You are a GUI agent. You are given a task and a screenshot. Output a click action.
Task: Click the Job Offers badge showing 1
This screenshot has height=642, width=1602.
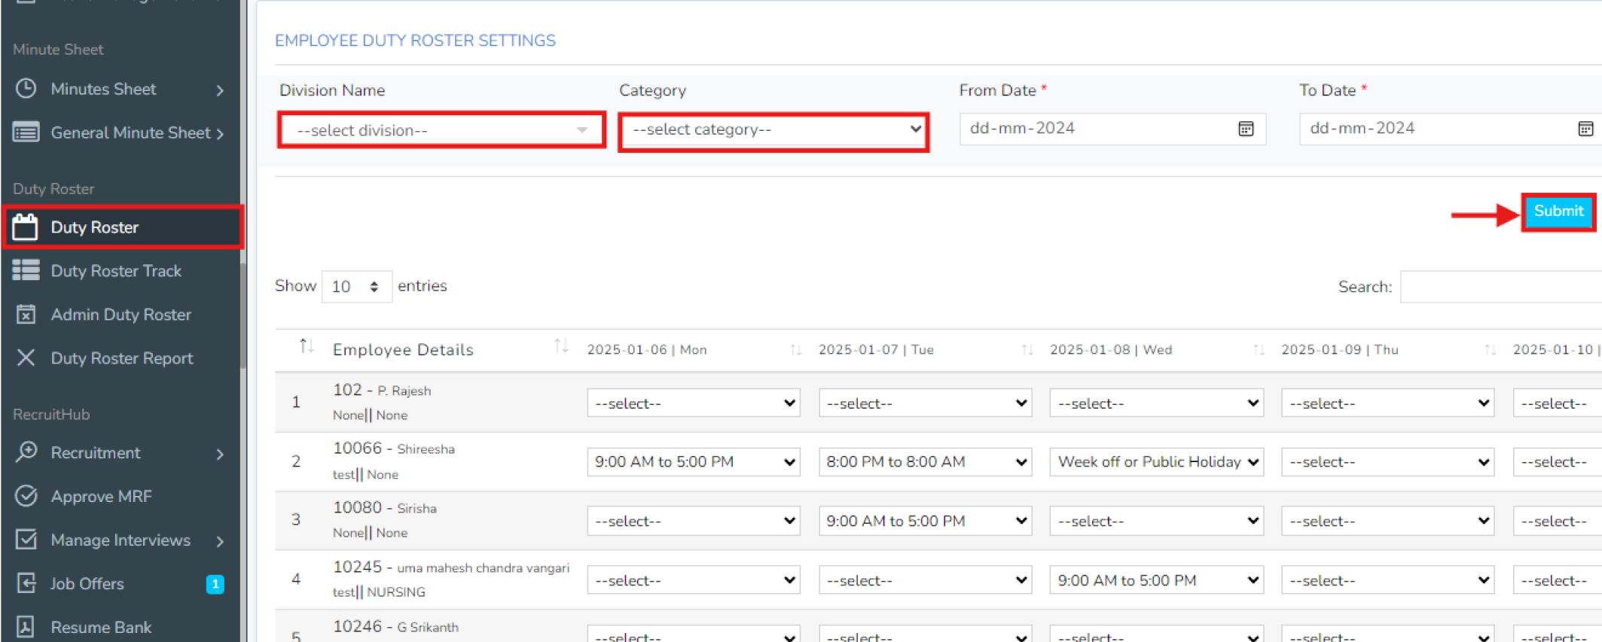[x=215, y=583]
